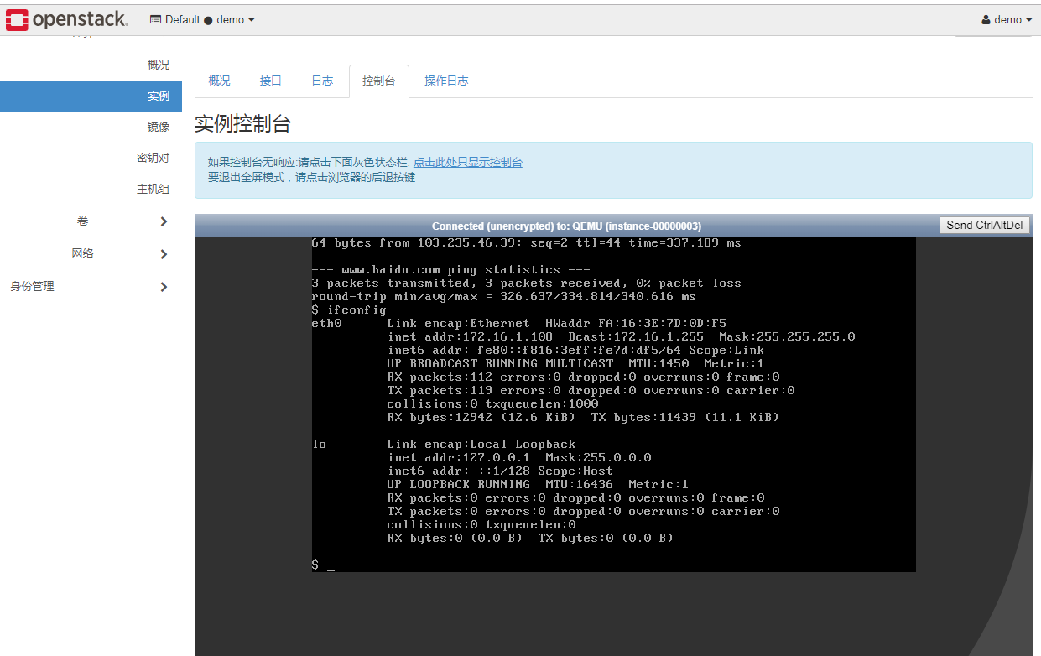Click the 卷 chevron arrow icon

(x=164, y=221)
